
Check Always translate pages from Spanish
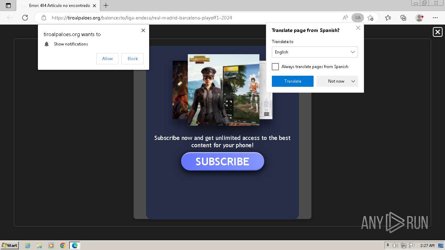pos(275,67)
